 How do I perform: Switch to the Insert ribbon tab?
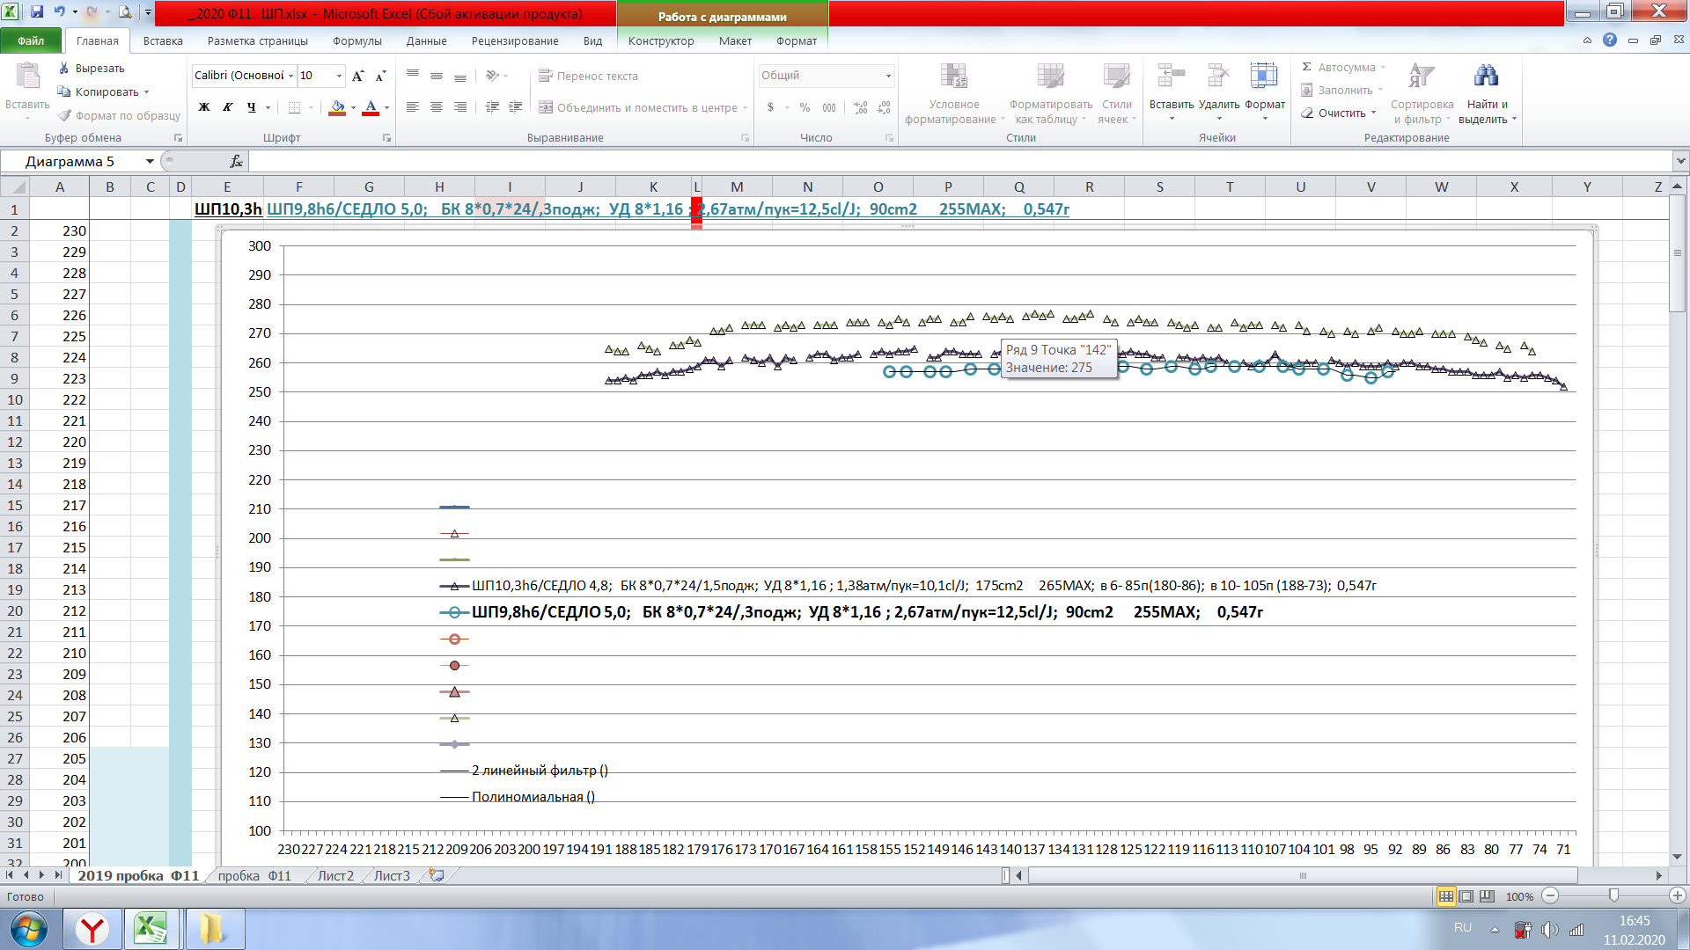163,40
